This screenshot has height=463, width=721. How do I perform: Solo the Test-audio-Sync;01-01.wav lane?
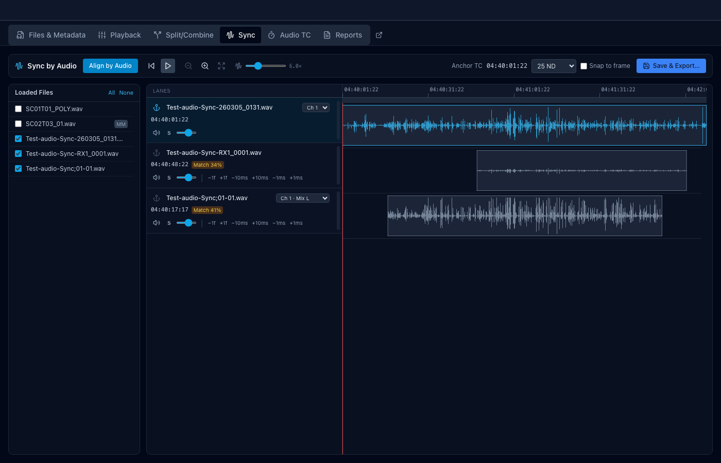click(169, 223)
